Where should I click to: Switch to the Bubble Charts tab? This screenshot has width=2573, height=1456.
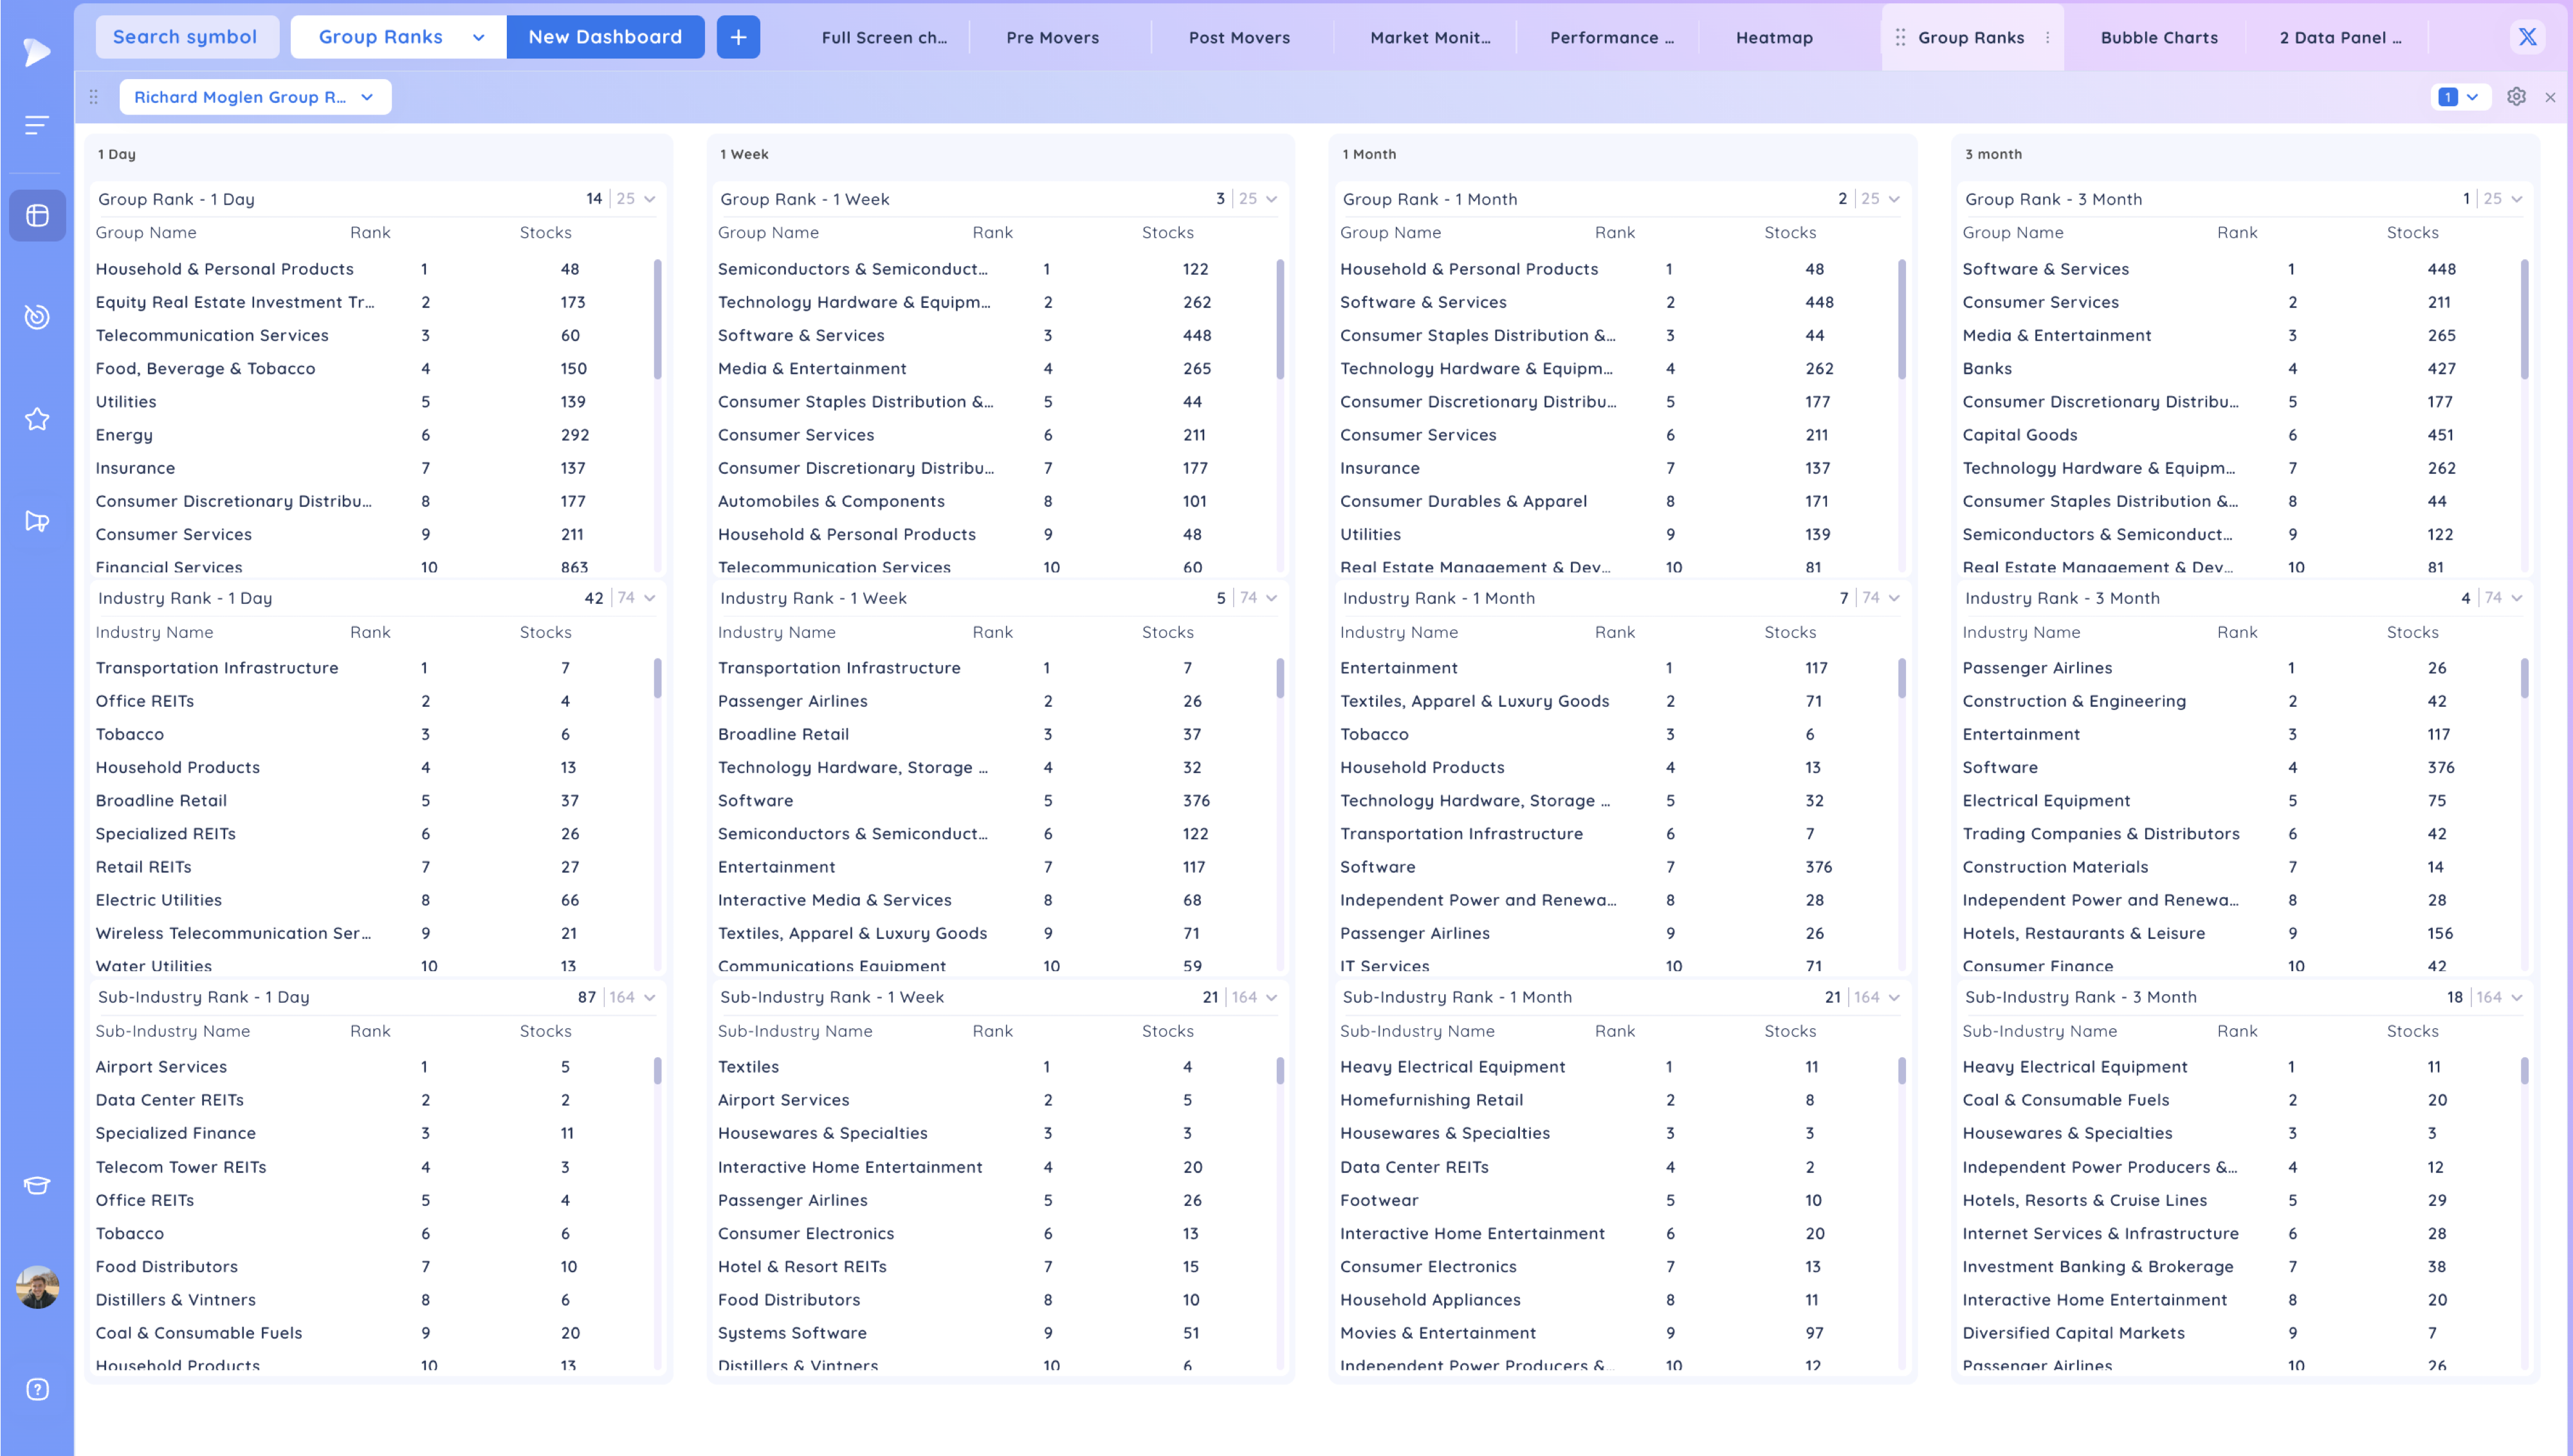[2158, 38]
